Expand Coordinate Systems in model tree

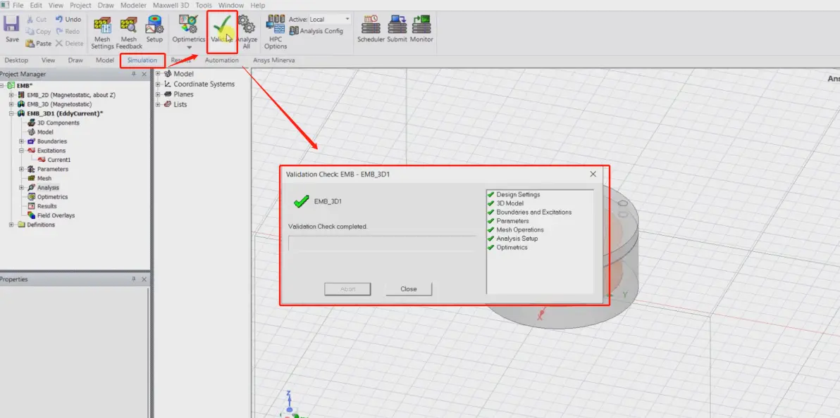pyautogui.click(x=159, y=84)
